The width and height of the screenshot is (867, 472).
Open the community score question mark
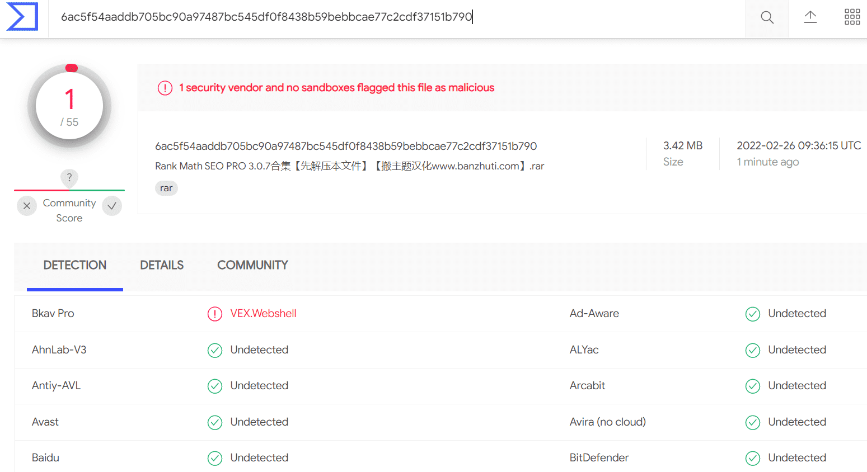point(69,178)
